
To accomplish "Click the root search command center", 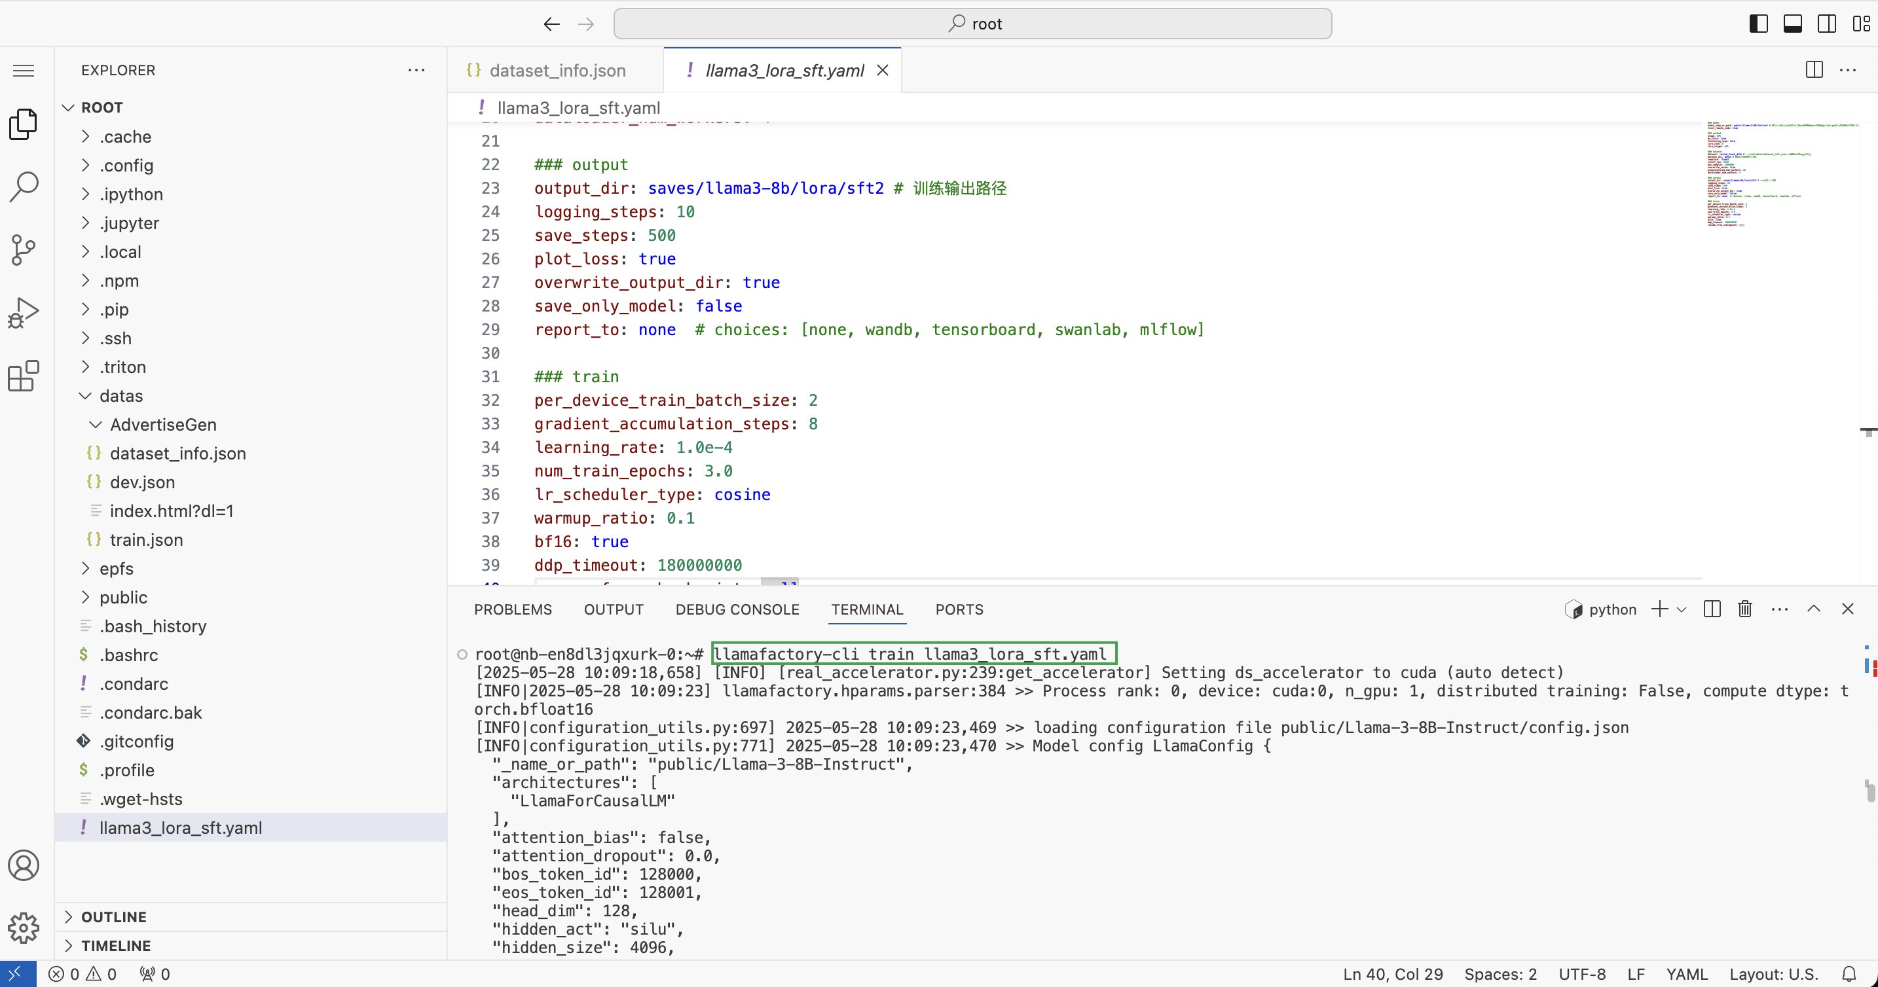I will point(972,24).
